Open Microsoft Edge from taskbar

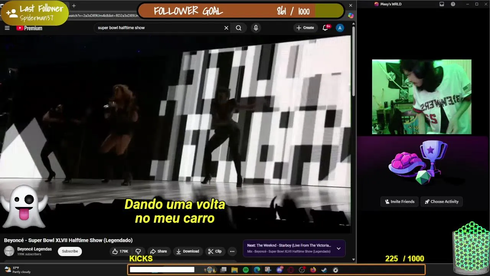(x=257, y=270)
